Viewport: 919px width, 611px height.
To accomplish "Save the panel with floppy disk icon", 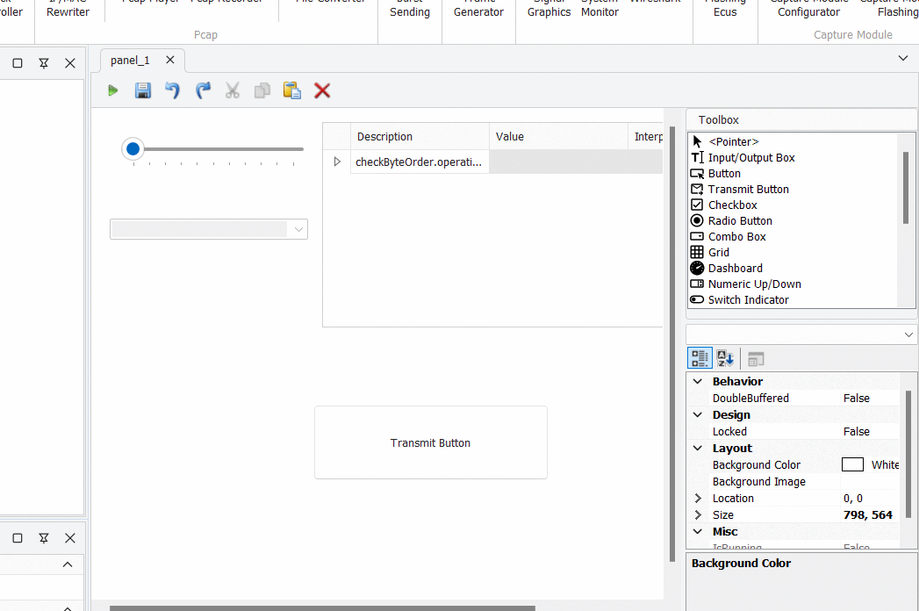I will tap(142, 90).
